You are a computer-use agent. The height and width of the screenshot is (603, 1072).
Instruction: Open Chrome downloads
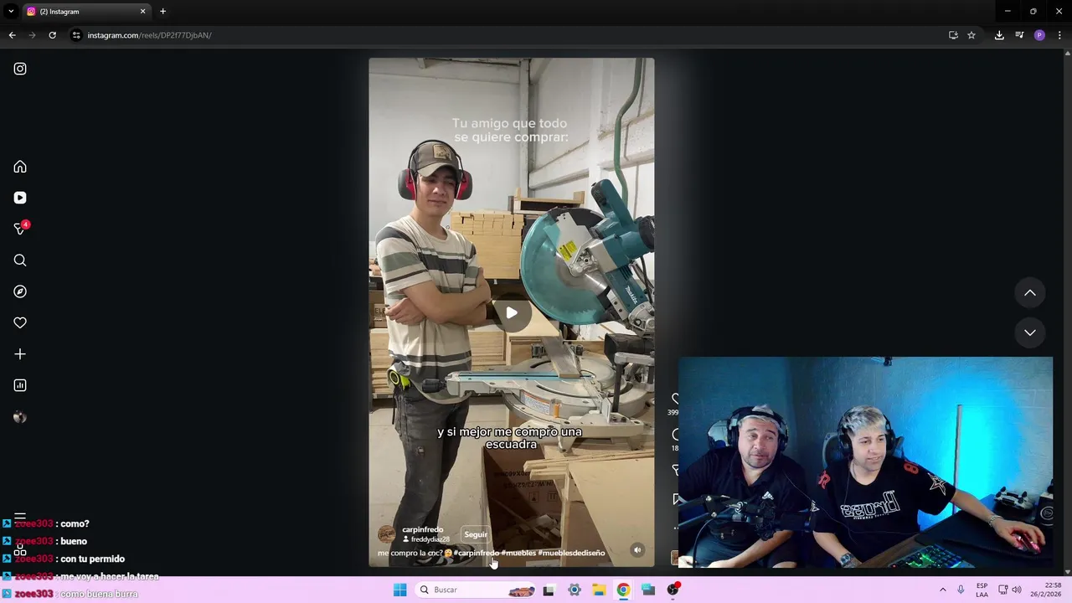(999, 35)
